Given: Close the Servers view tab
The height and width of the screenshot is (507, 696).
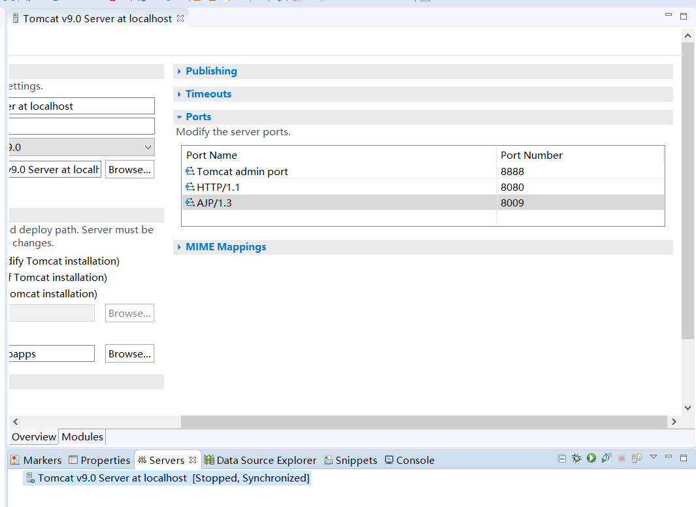Looking at the screenshot, I should click(193, 460).
